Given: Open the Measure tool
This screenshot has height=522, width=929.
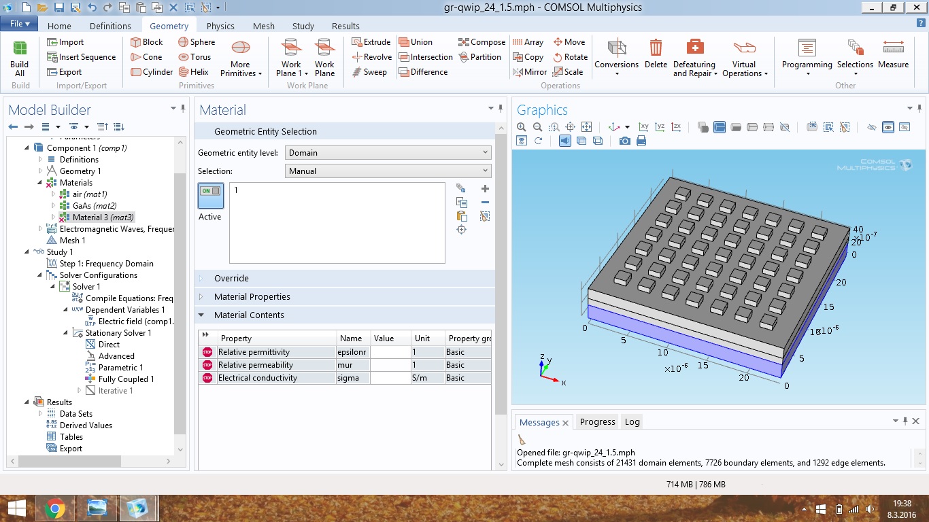Looking at the screenshot, I should pyautogui.click(x=893, y=54).
